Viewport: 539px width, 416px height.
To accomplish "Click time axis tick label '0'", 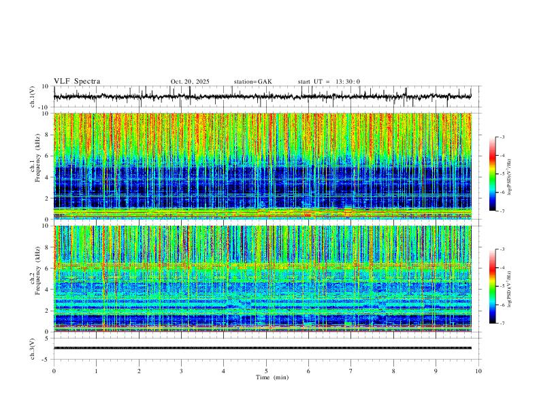I will (x=54, y=371).
